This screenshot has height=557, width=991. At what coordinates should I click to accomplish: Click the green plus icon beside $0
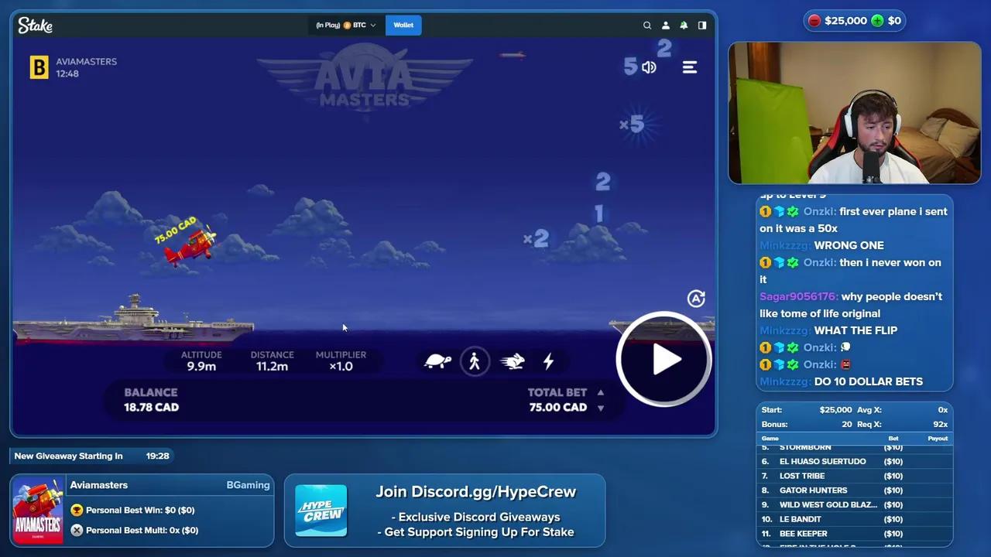(877, 21)
